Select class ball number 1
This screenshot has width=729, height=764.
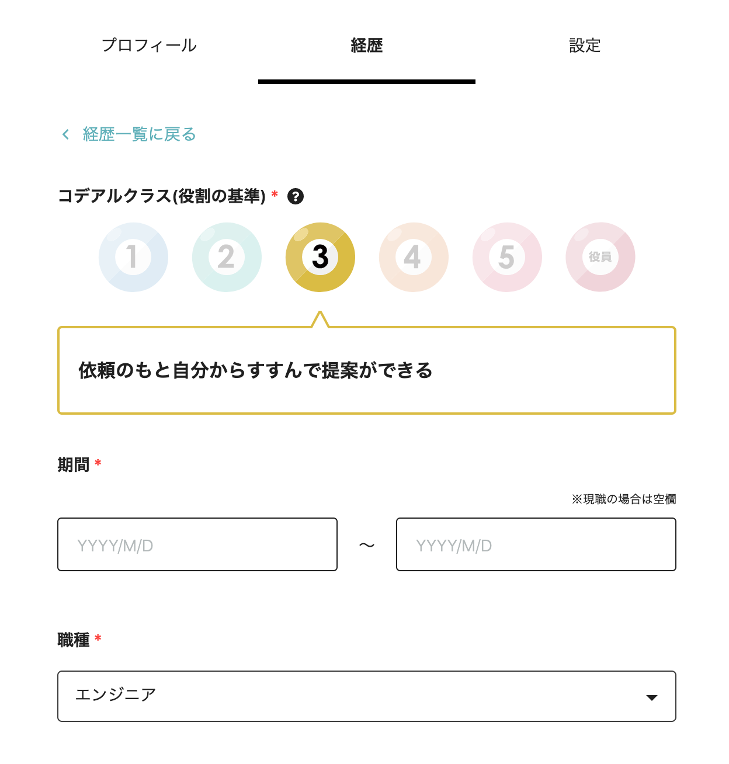tap(133, 257)
